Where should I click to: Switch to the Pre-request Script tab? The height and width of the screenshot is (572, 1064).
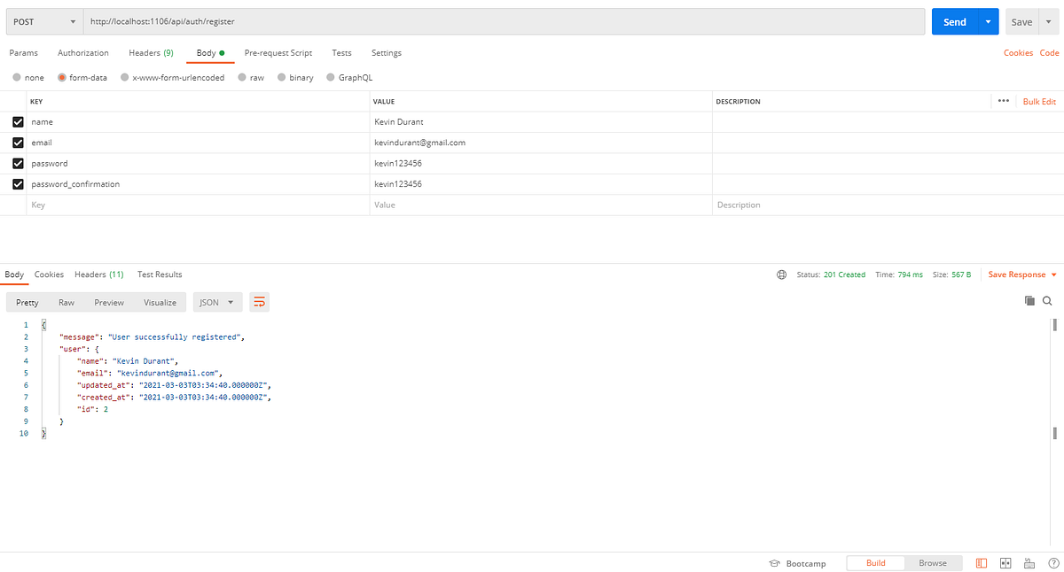[278, 52]
